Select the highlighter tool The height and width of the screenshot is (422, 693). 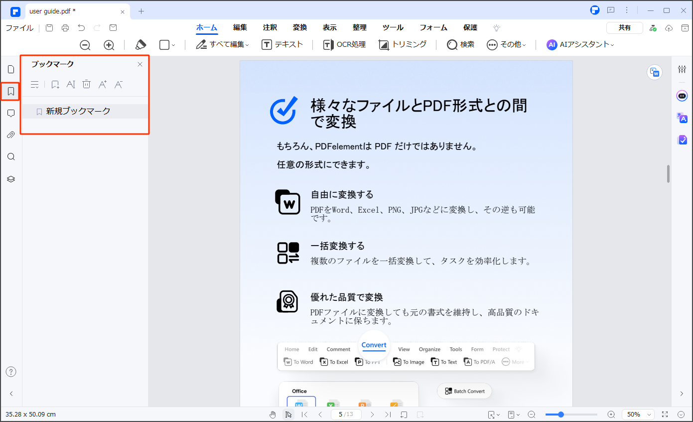point(140,45)
